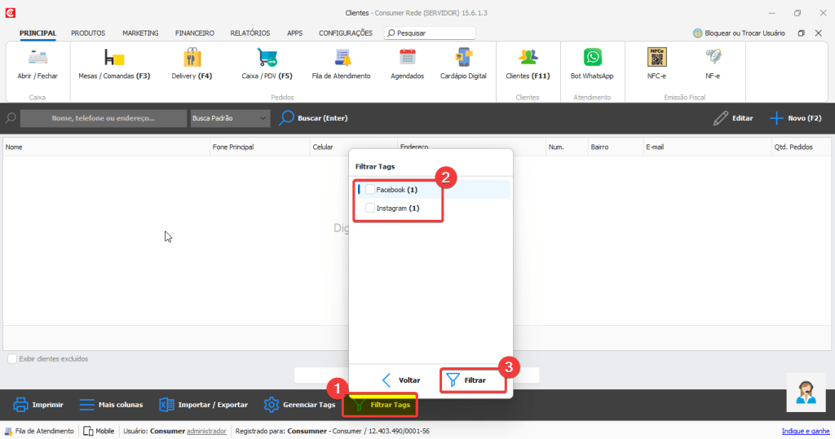Viewport: 835px width, 439px height.
Task: Open Cardápio Digital icon
Action: tap(463, 58)
